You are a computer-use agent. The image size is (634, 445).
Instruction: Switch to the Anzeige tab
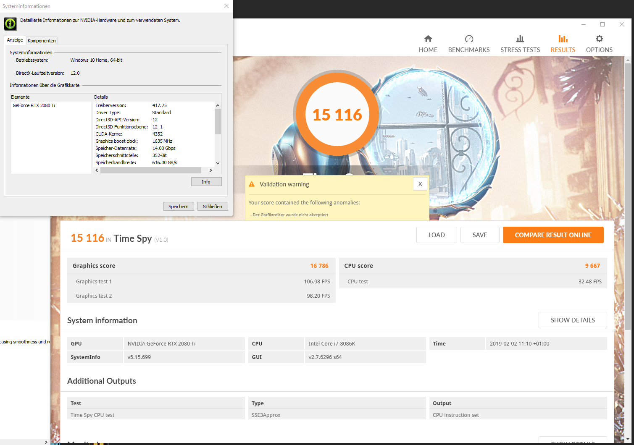coord(15,40)
